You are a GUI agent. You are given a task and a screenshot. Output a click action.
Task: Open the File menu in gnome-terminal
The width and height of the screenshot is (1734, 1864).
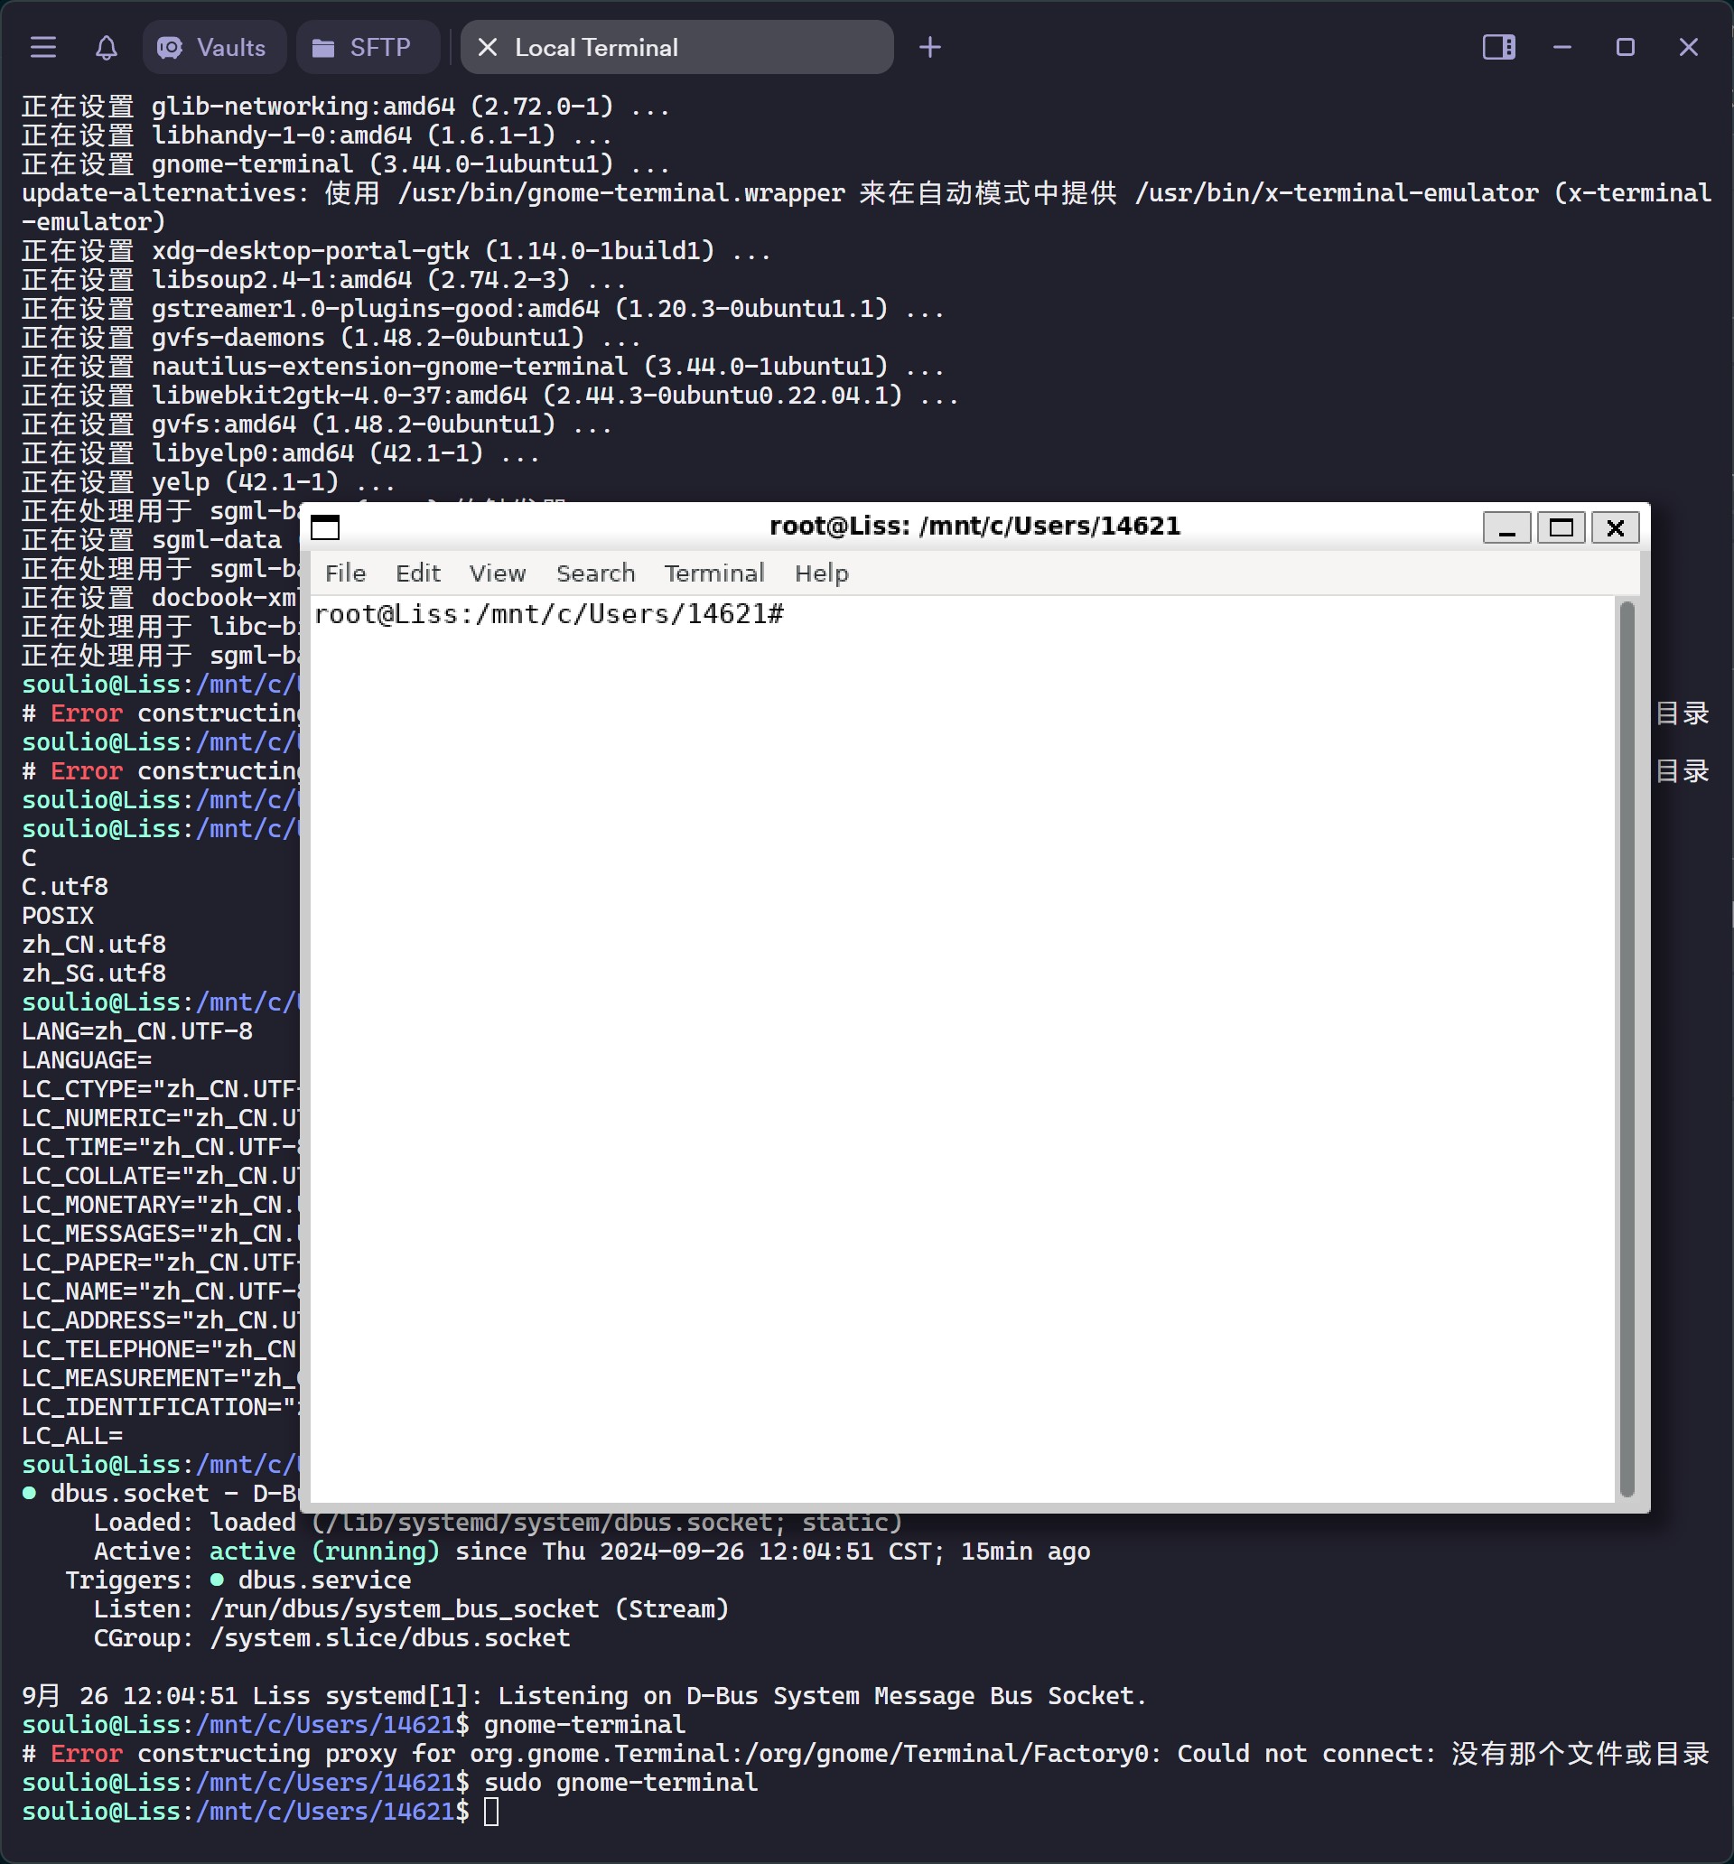[x=344, y=572]
